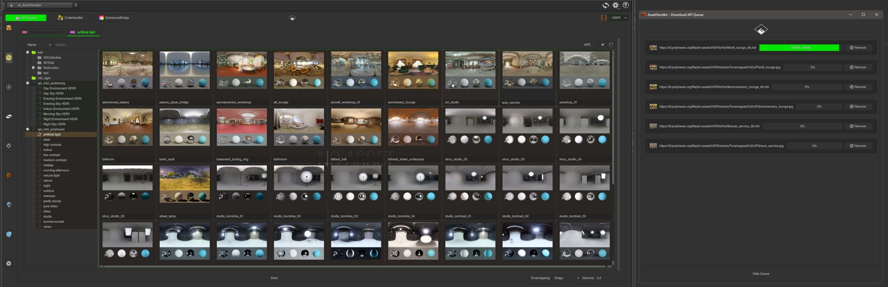The width and height of the screenshot is (888, 287).
Task: Click the orange curly braces icon
Action: [x=604, y=18]
